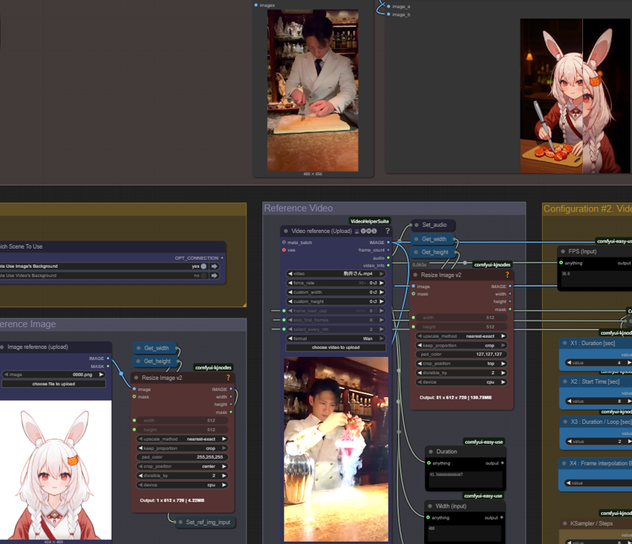Open the video file combo selector
632x544 pixels.
[x=336, y=274]
